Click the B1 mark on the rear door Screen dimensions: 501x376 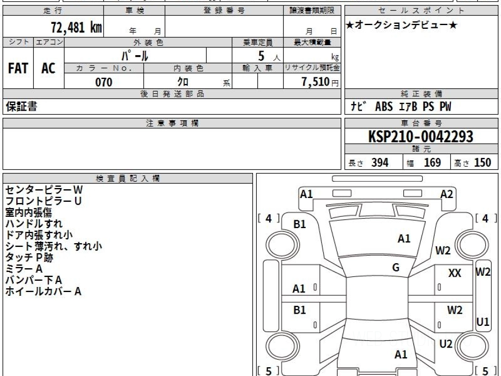tap(299, 310)
